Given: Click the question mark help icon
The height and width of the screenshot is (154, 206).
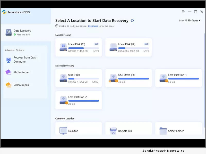Looking at the screenshot, I should coord(56,26).
